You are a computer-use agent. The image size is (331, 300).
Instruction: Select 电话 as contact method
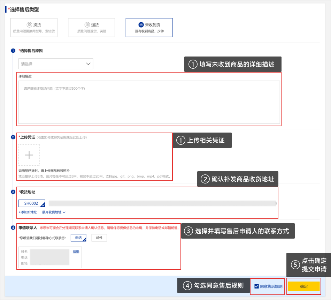click(78, 238)
